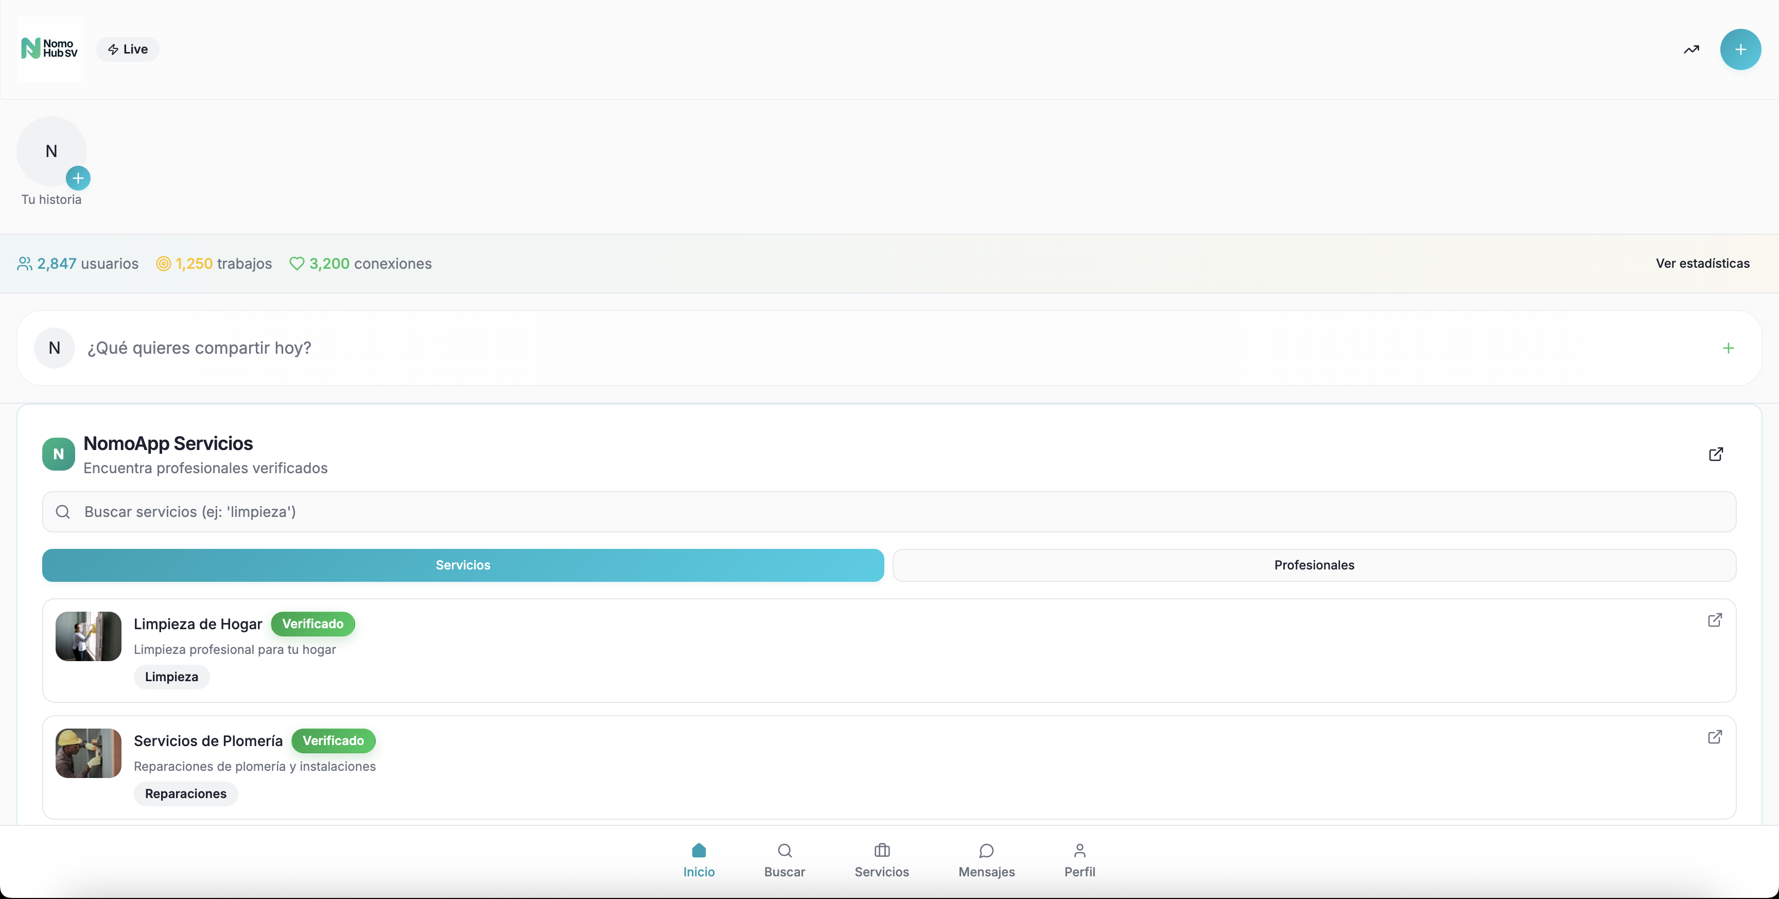Open NomoApp Servicios external link icon
The width and height of the screenshot is (1779, 899).
(1716, 454)
